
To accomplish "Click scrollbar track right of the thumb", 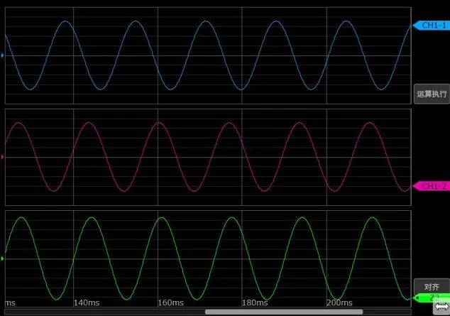I will coord(387,312).
